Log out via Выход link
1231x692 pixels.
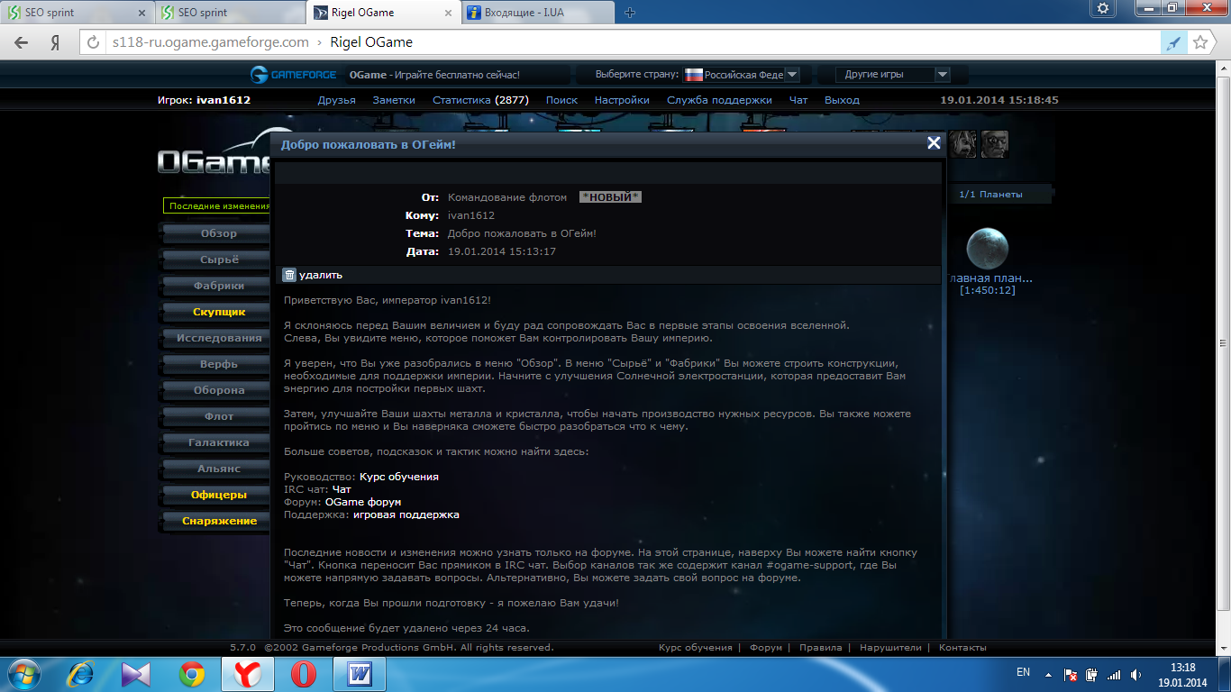(842, 100)
